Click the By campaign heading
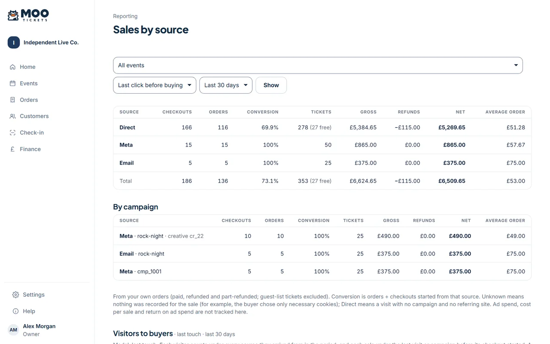550x344 pixels. click(135, 207)
